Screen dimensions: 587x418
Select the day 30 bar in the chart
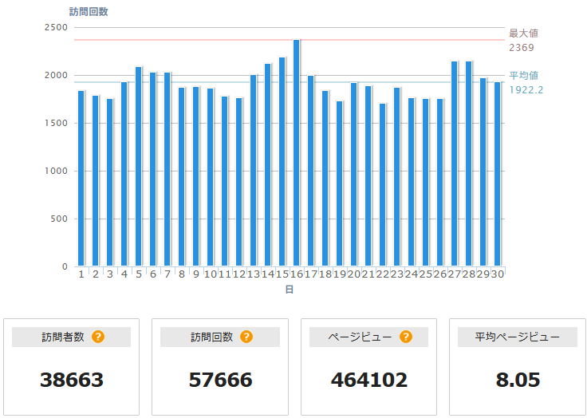pos(498,174)
